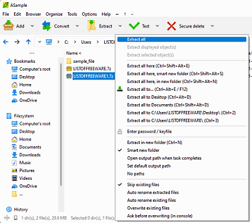Expand the chevron before C: in path
This screenshot has width=252, height=223.
point(58,42)
